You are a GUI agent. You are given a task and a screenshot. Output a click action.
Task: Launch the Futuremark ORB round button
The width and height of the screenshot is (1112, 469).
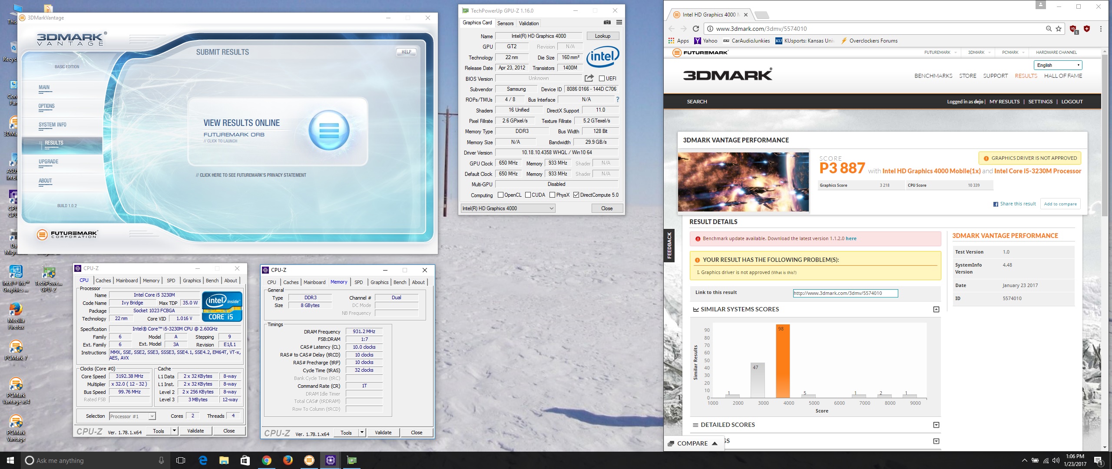tap(329, 130)
